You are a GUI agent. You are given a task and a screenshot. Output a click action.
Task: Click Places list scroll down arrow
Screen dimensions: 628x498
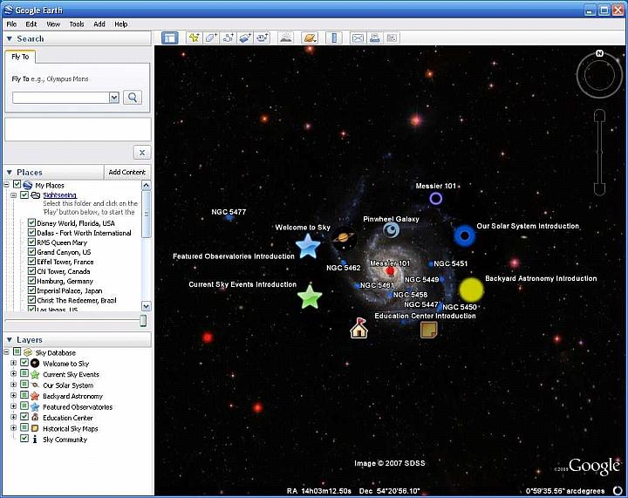pos(147,306)
